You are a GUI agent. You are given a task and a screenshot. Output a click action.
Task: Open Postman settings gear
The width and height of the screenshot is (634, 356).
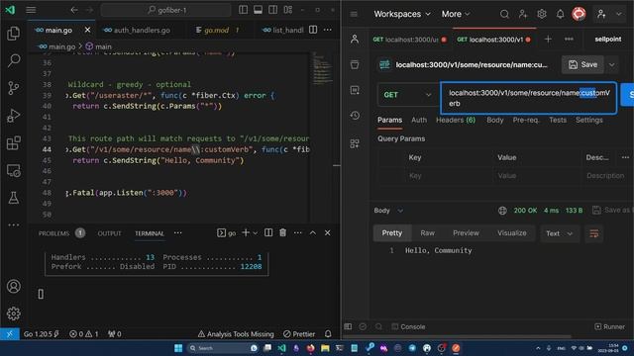click(x=542, y=14)
